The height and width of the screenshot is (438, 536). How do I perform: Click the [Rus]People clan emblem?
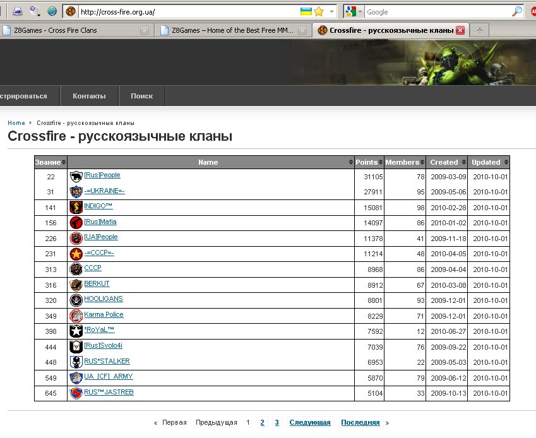click(x=76, y=177)
